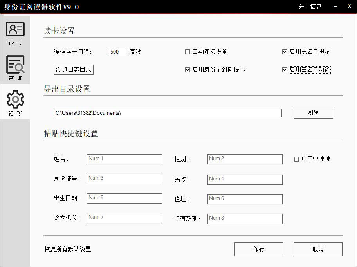The width and height of the screenshot is (357, 267).
Task: Click the 身份证号 Num 3 hotkey field
Action: click(124, 179)
